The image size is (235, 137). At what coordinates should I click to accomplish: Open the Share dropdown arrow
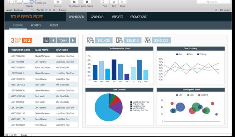pyautogui.click(x=125, y=2)
